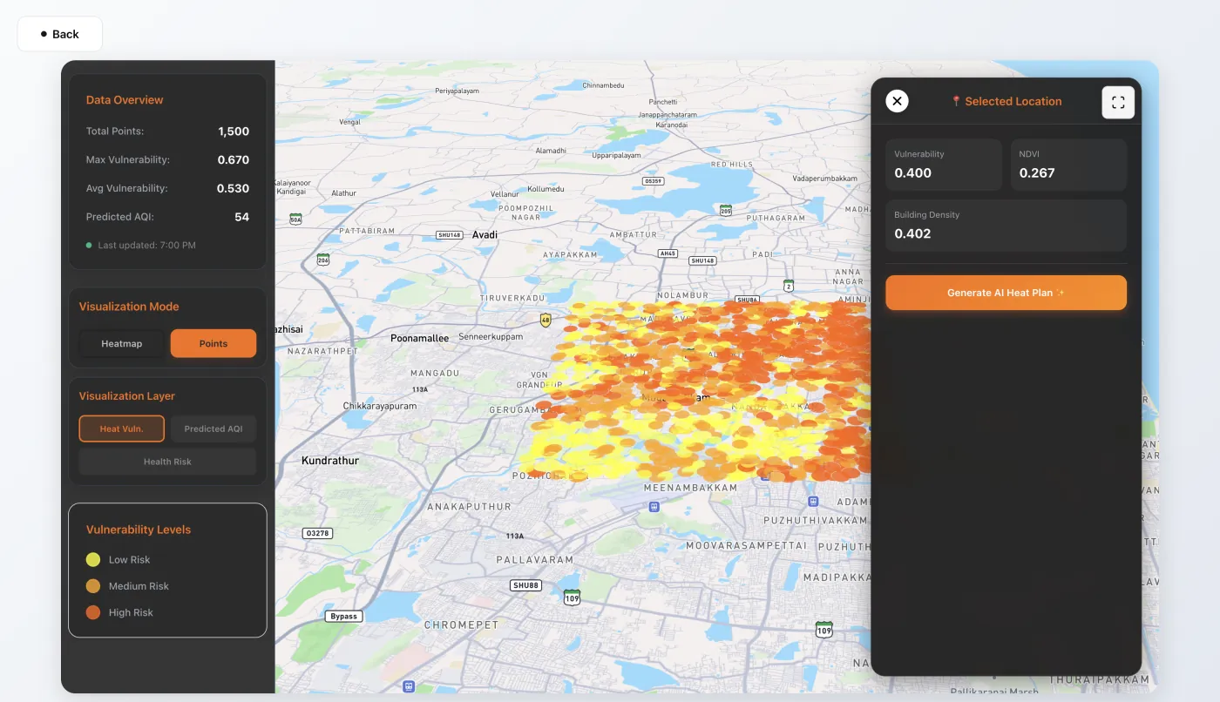Select the Health Risk layer
Screen dimensions: 1220x702
pos(167,462)
